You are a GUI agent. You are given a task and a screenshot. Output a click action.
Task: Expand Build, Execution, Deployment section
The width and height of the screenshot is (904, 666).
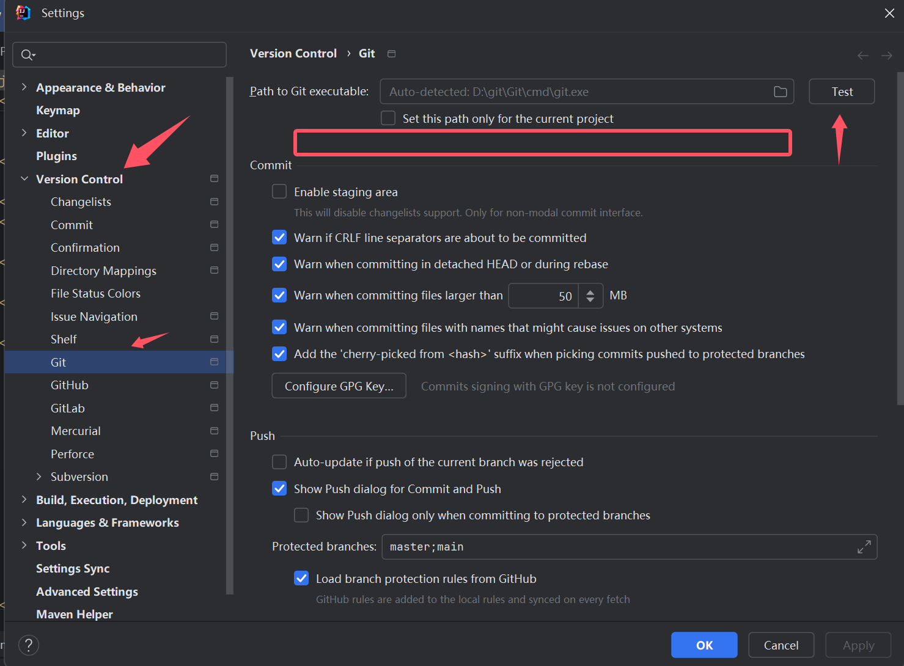click(x=24, y=499)
